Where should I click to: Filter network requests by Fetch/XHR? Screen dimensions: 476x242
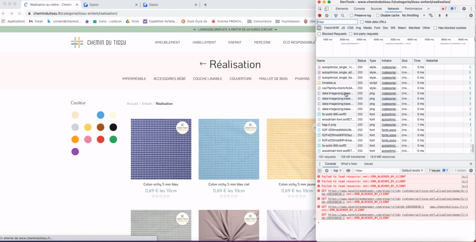(331, 28)
